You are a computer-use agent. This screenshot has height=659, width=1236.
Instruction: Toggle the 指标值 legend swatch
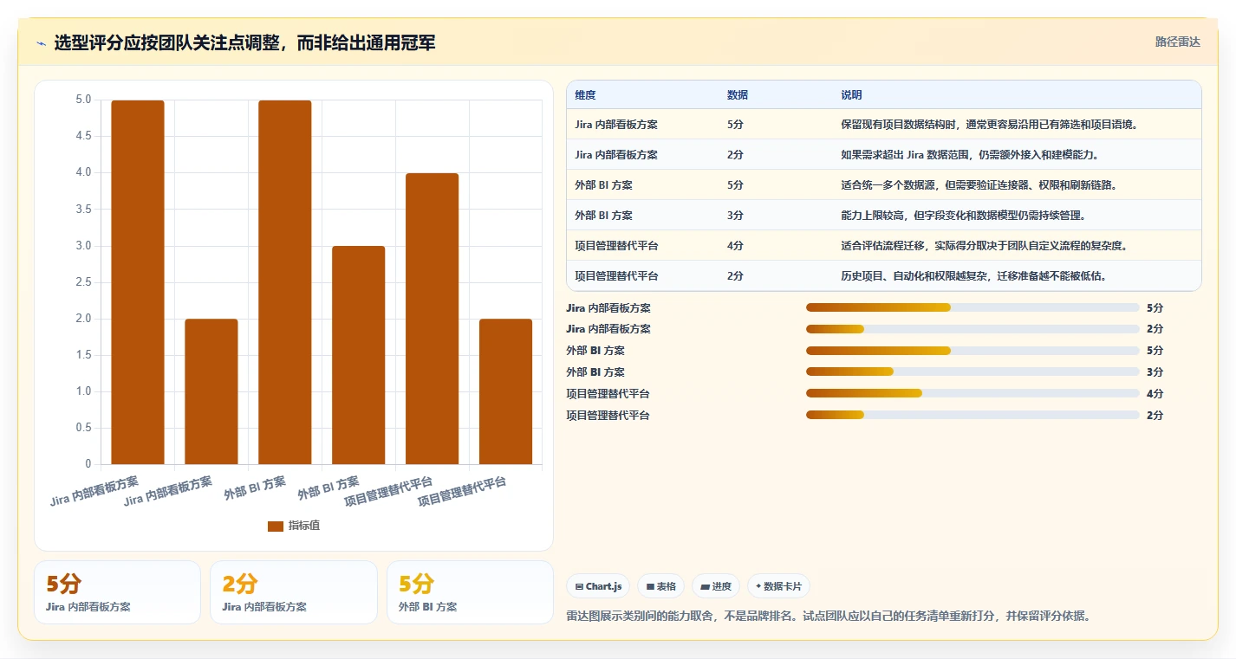pyautogui.click(x=276, y=526)
